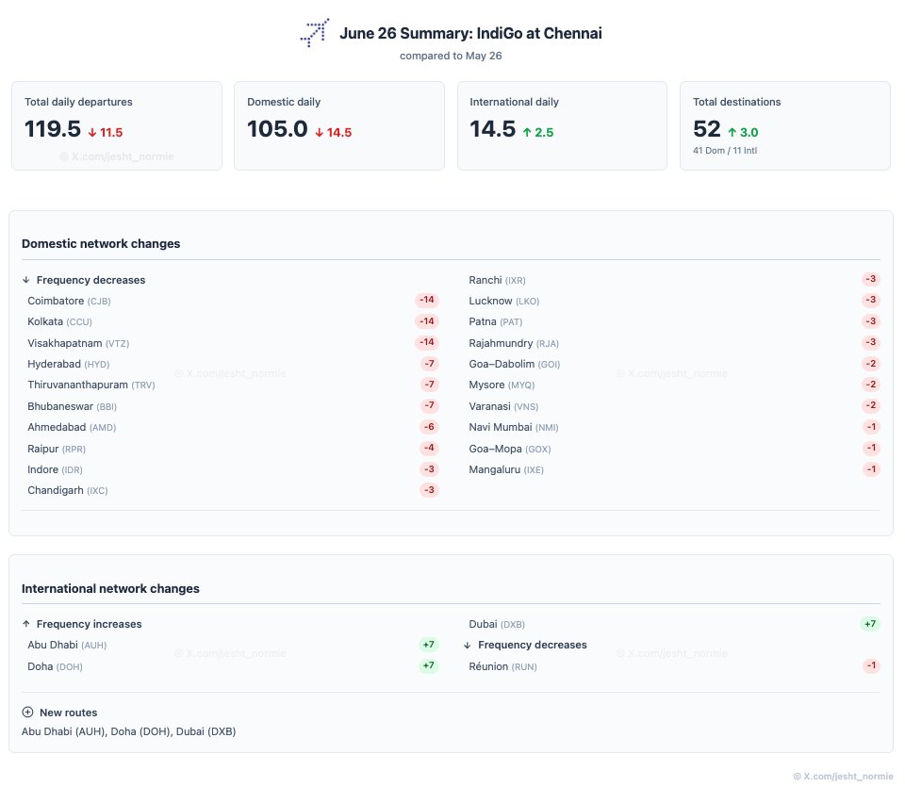
Task: Select the Ranchi (IXR) row label
Action: tap(498, 280)
